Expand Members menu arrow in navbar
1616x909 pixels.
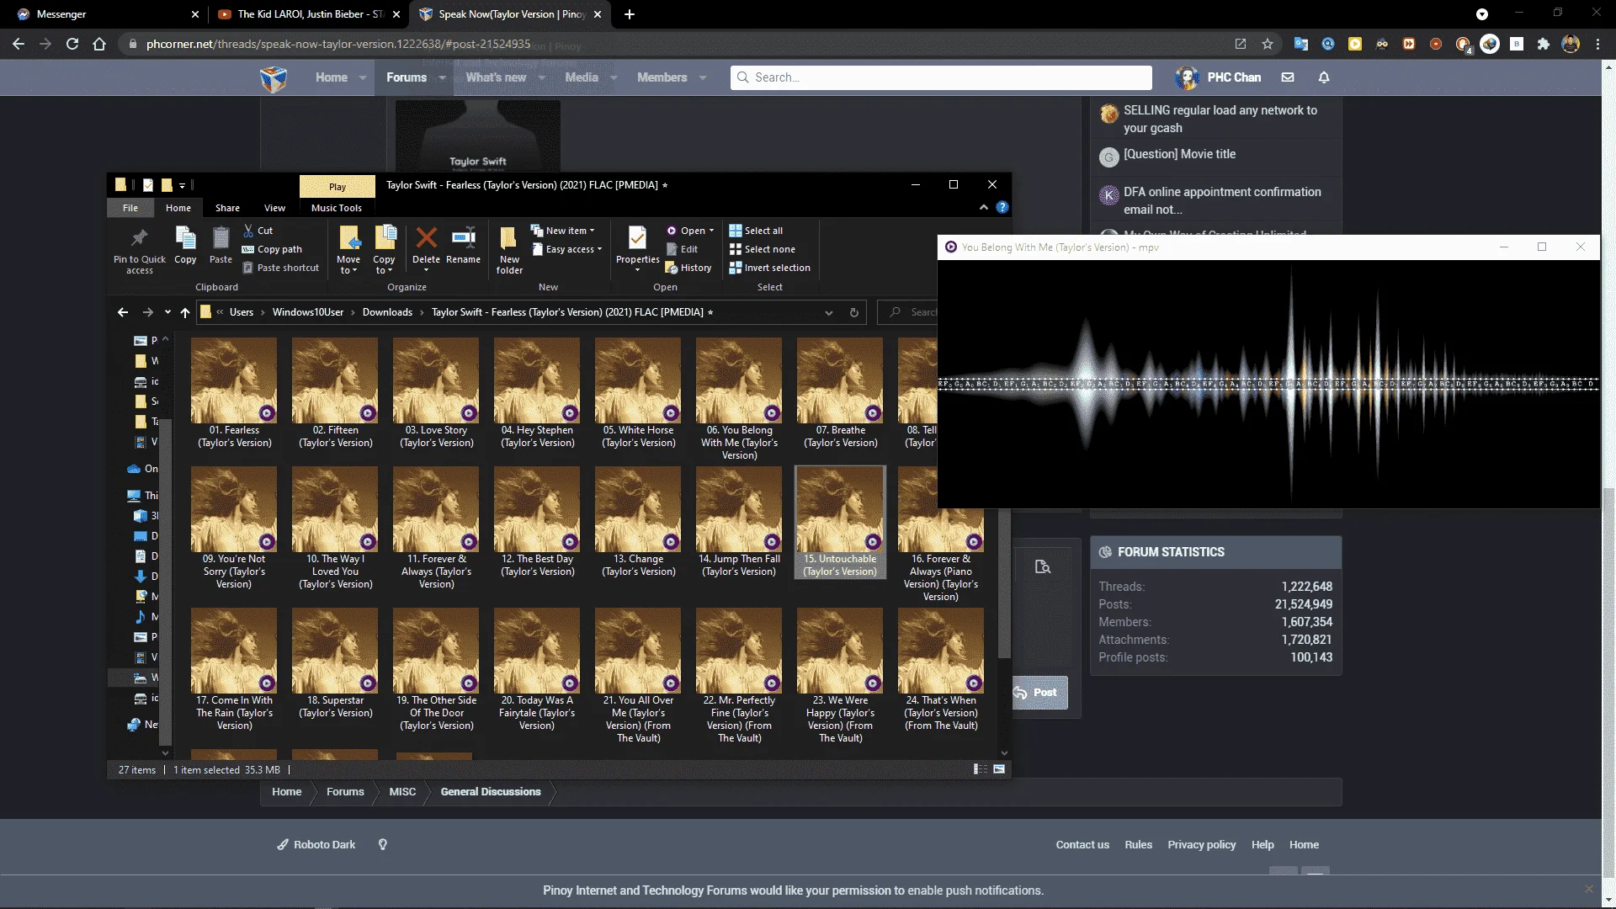(x=702, y=77)
